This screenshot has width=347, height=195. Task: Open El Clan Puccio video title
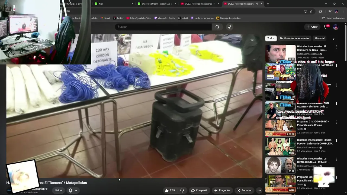pos(315,142)
